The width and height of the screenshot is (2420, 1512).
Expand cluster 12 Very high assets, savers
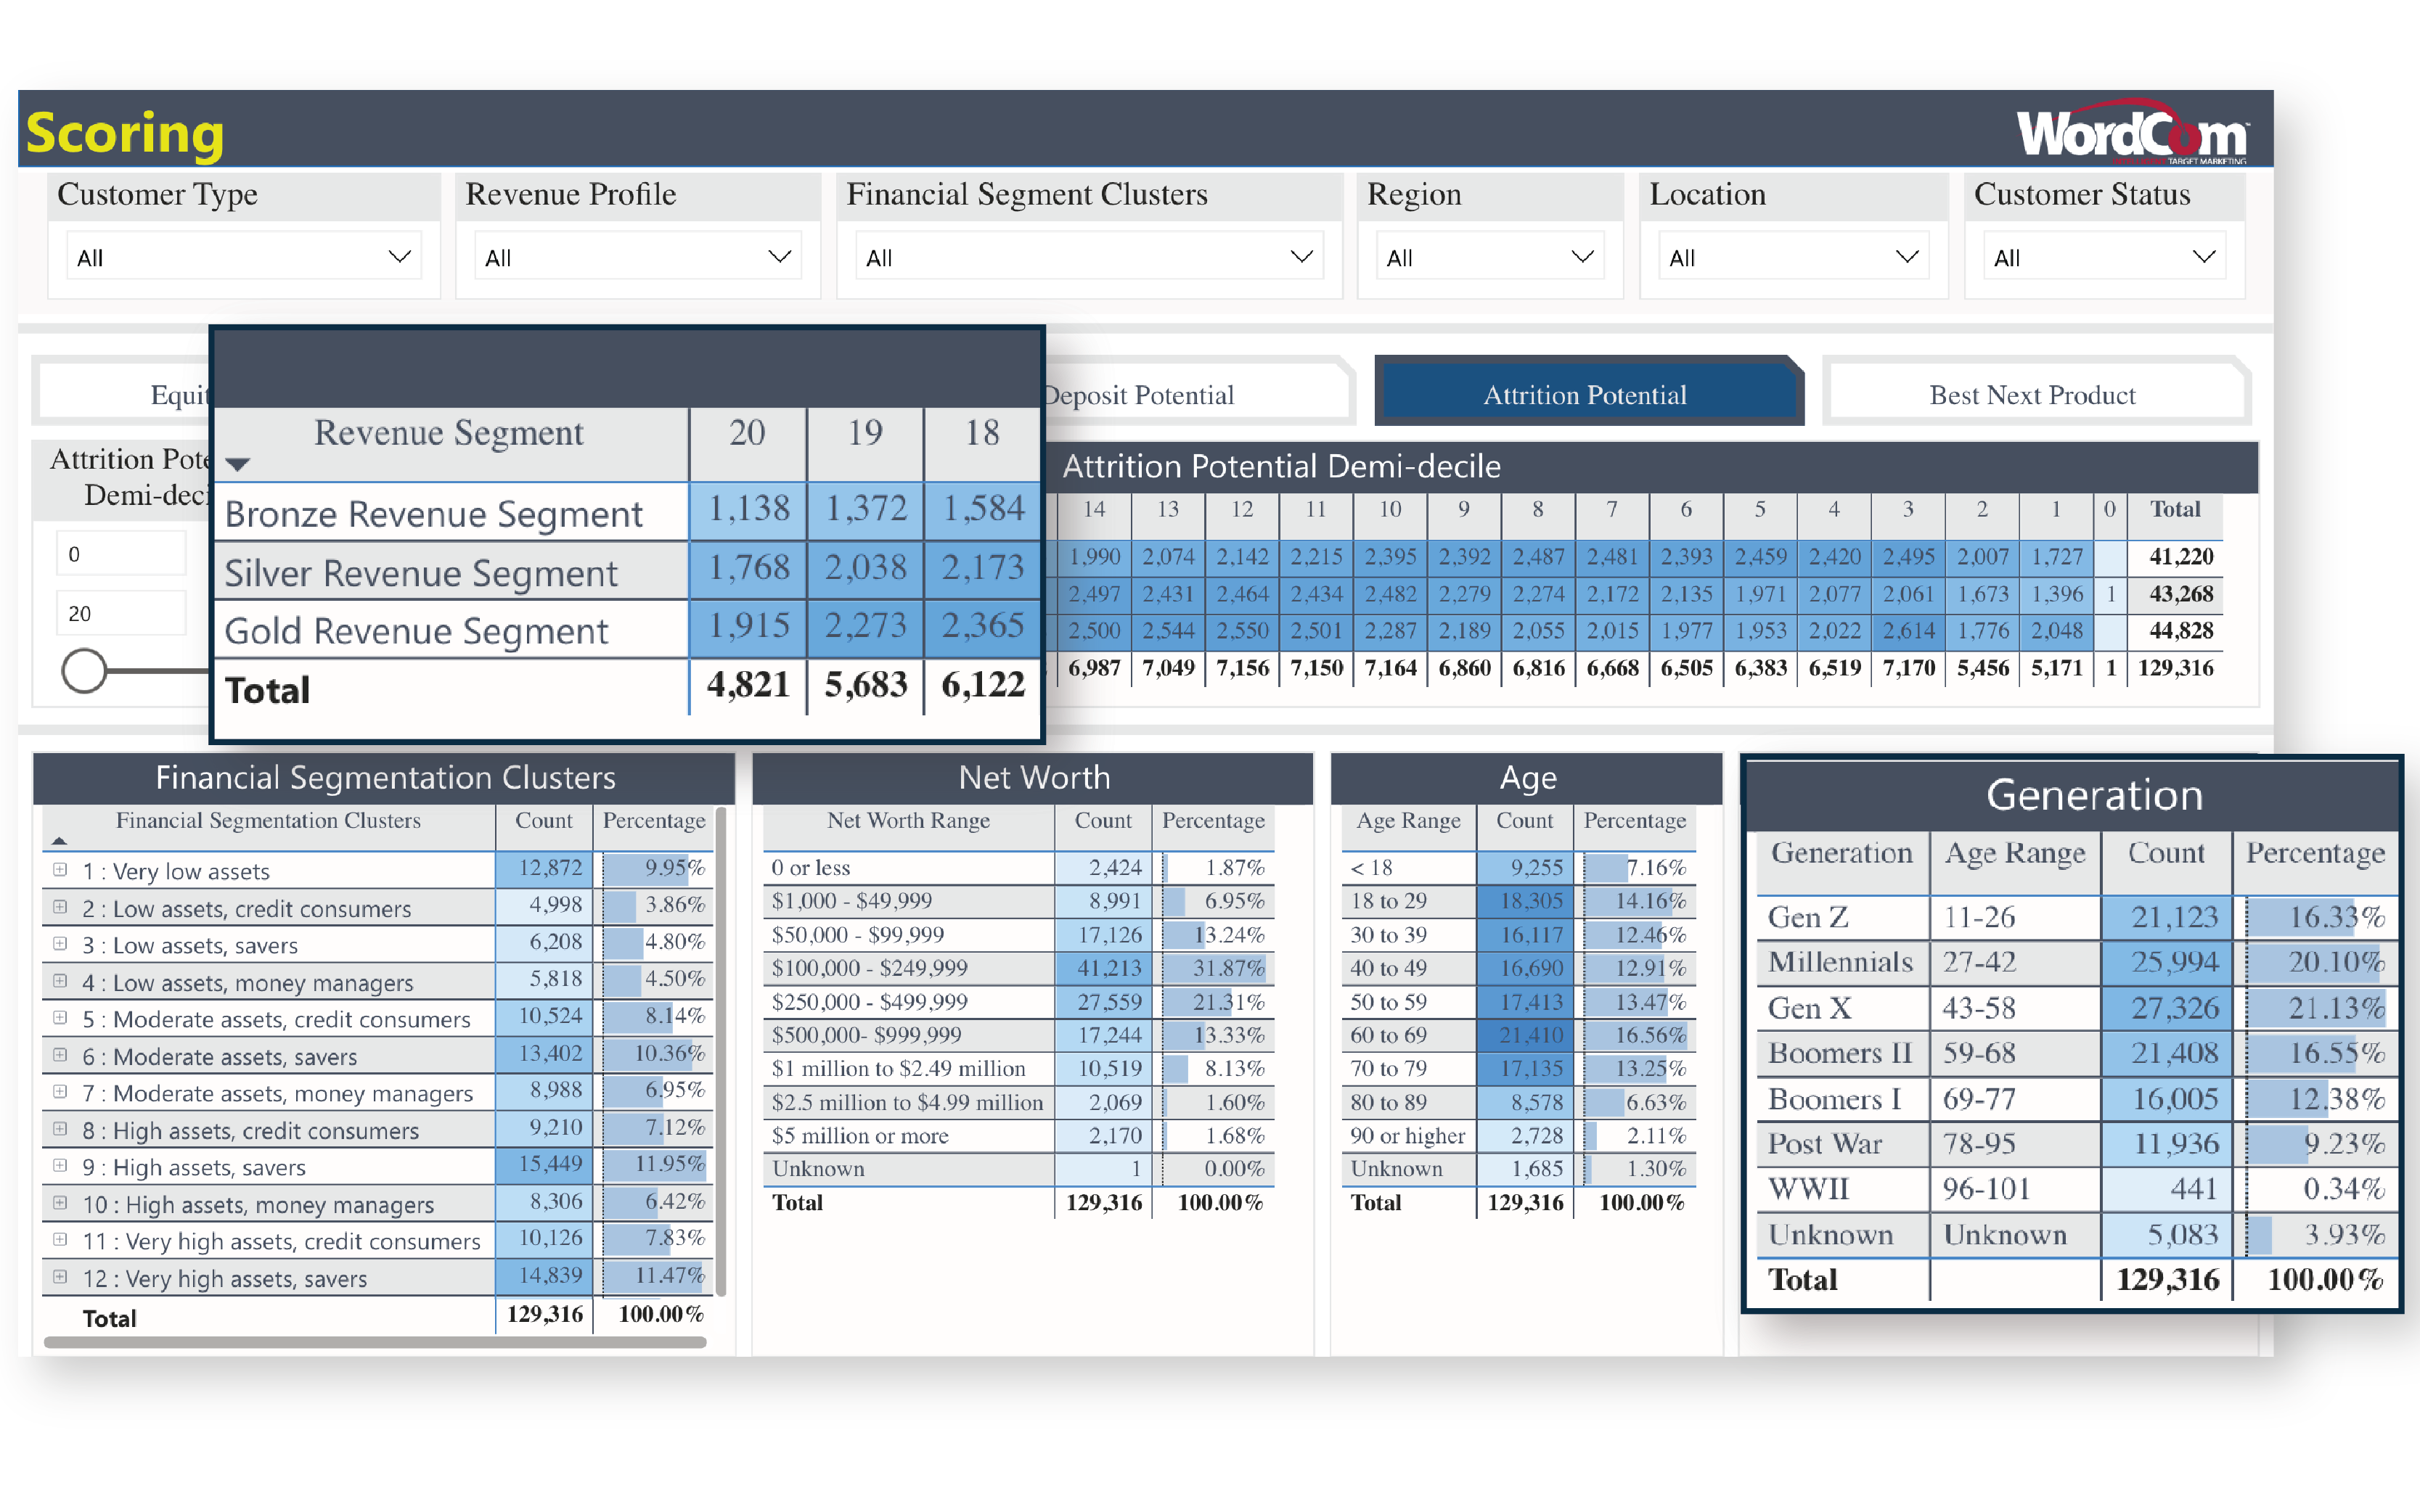point(60,1277)
